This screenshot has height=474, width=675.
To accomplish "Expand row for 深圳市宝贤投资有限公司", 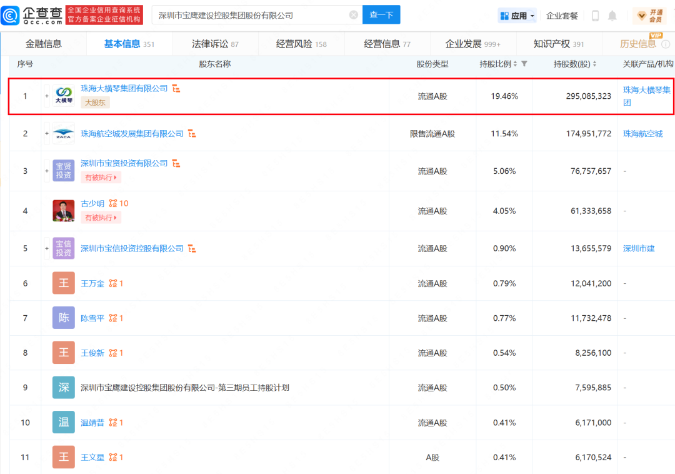I will tap(46, 171).
